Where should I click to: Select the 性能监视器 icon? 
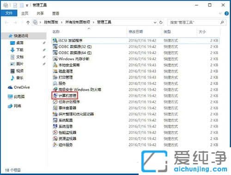point(55,132)
